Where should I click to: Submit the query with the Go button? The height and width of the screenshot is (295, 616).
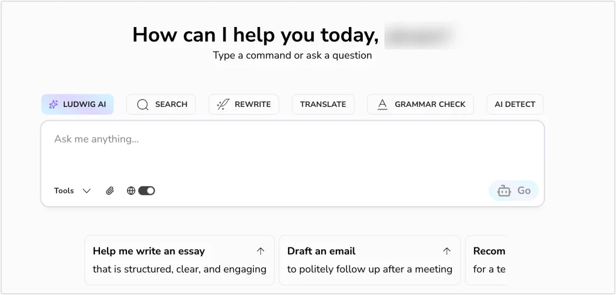coord(514,190)
